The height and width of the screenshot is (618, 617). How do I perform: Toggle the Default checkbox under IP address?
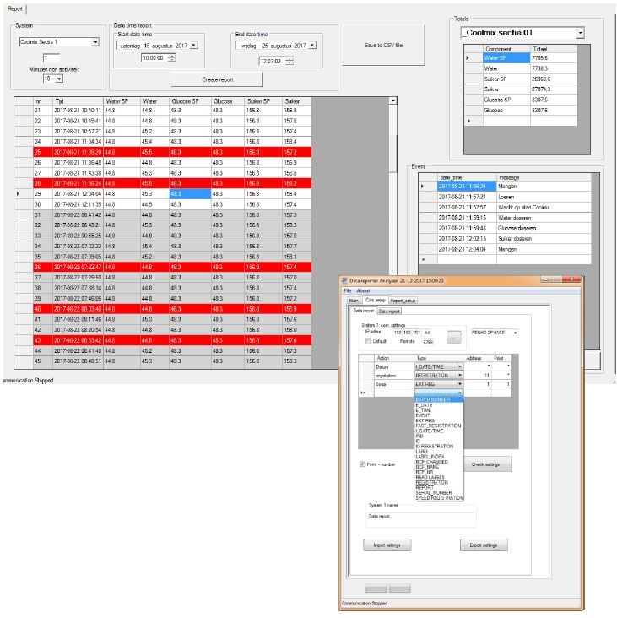[x=368, y=341]
